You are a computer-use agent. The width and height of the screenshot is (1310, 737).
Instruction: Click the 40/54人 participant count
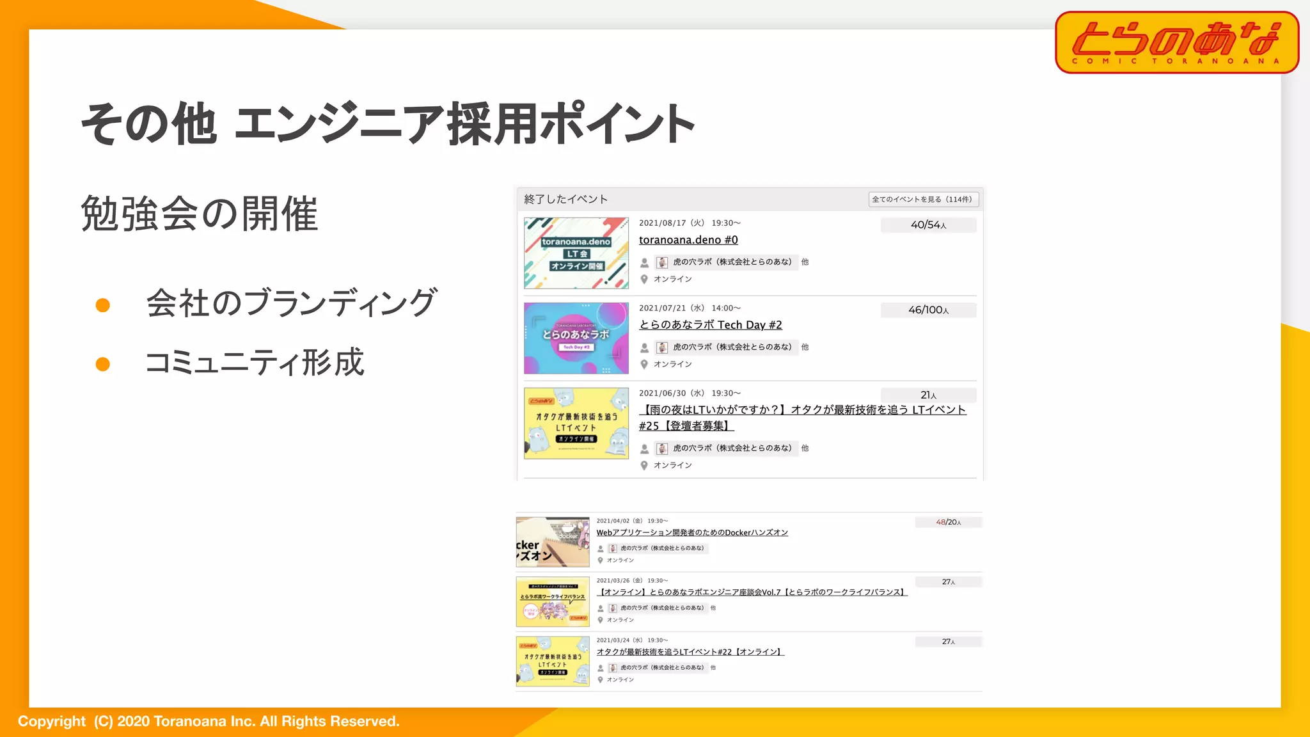pos(928,225)
